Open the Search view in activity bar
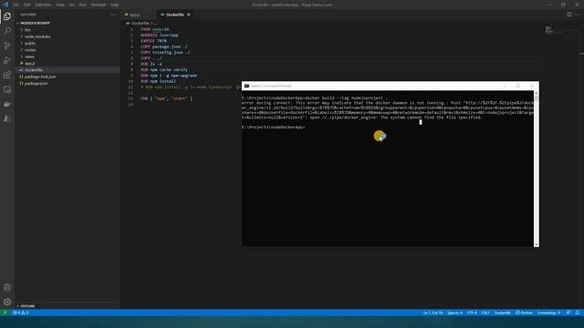The width and height of the screenshot is (584, 328). click(x=7, y=31)
